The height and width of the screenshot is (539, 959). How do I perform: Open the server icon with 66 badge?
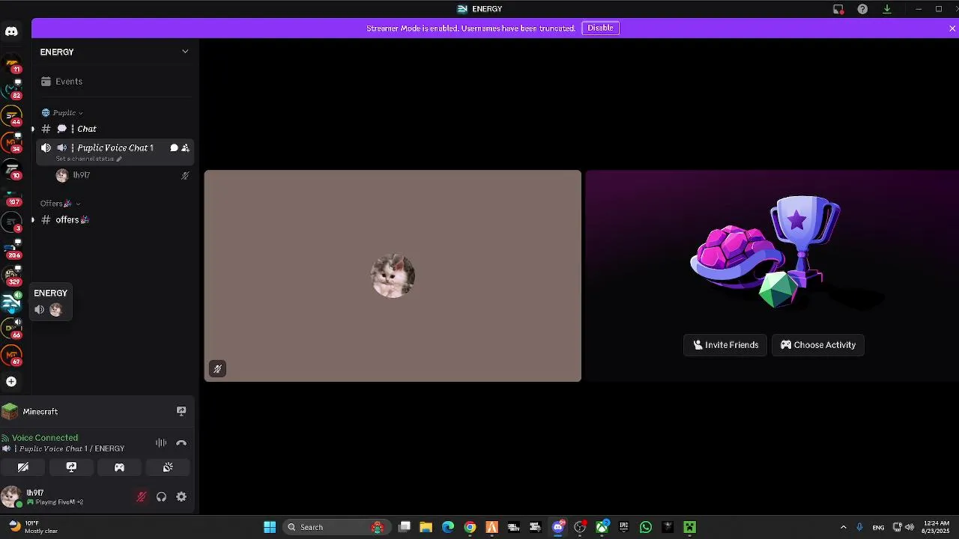[11, 328]
